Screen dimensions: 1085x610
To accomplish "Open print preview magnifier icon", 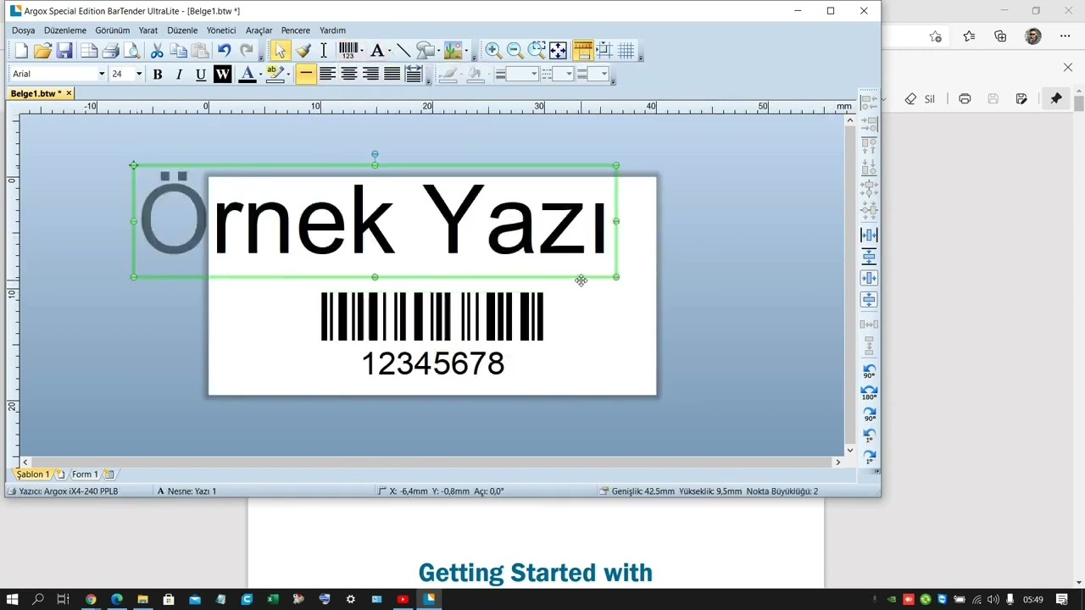I will point(131,51).
